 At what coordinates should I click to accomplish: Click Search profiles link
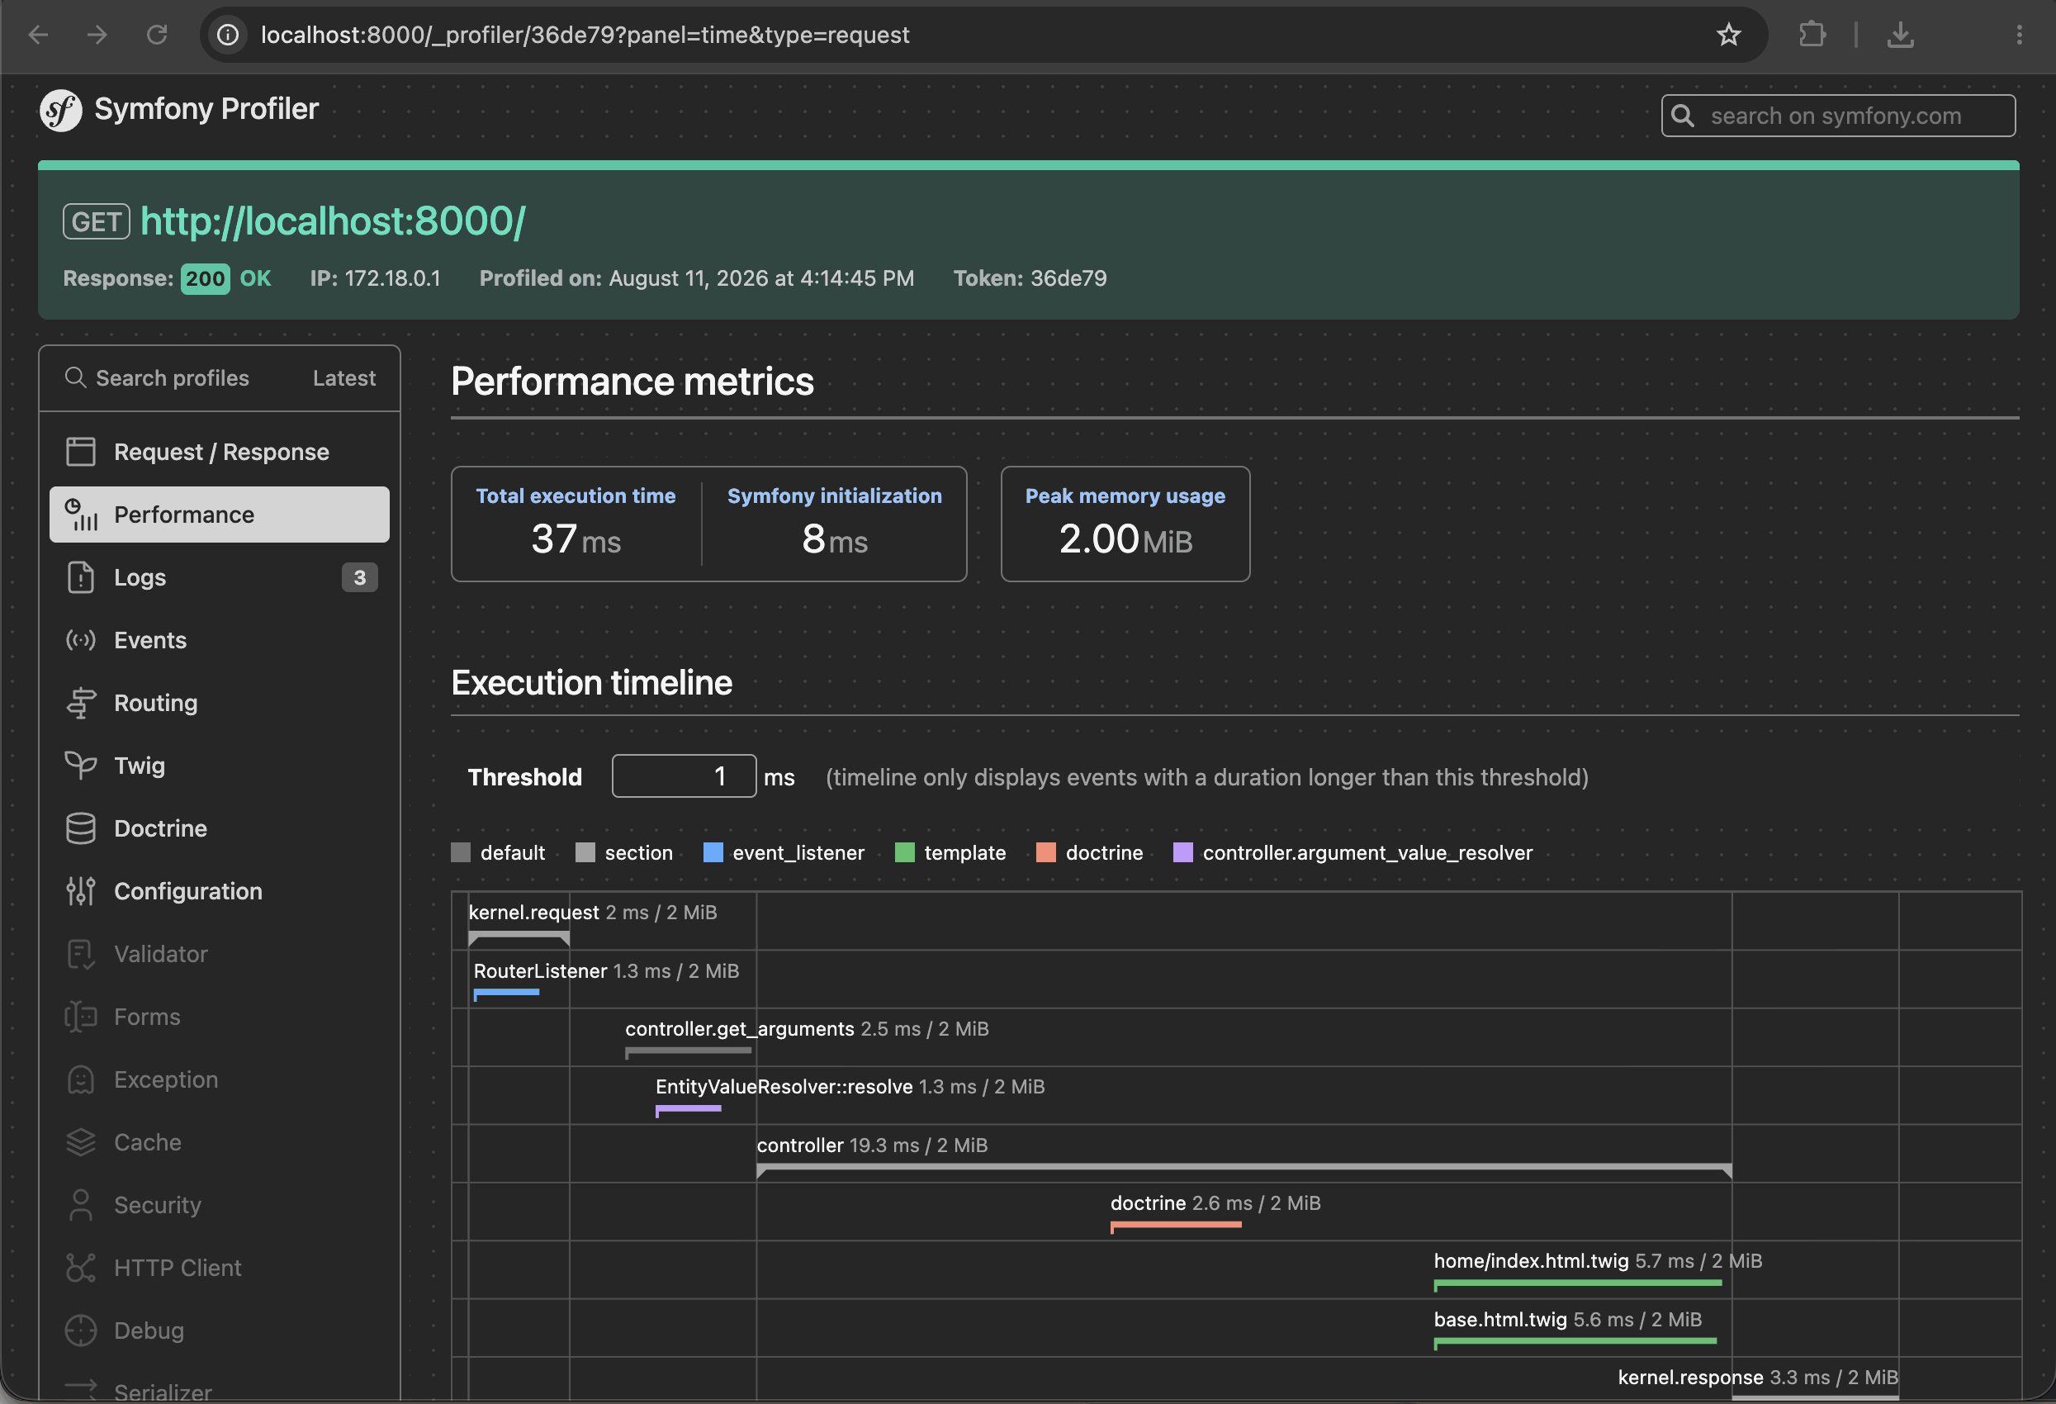point(157,377)
